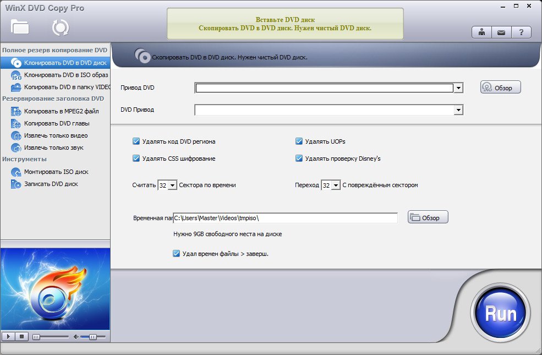Viewport: 542px width, 355px height.
Task: Expand the Привод DVD source dropdown
Action: (x=458, y=88)
